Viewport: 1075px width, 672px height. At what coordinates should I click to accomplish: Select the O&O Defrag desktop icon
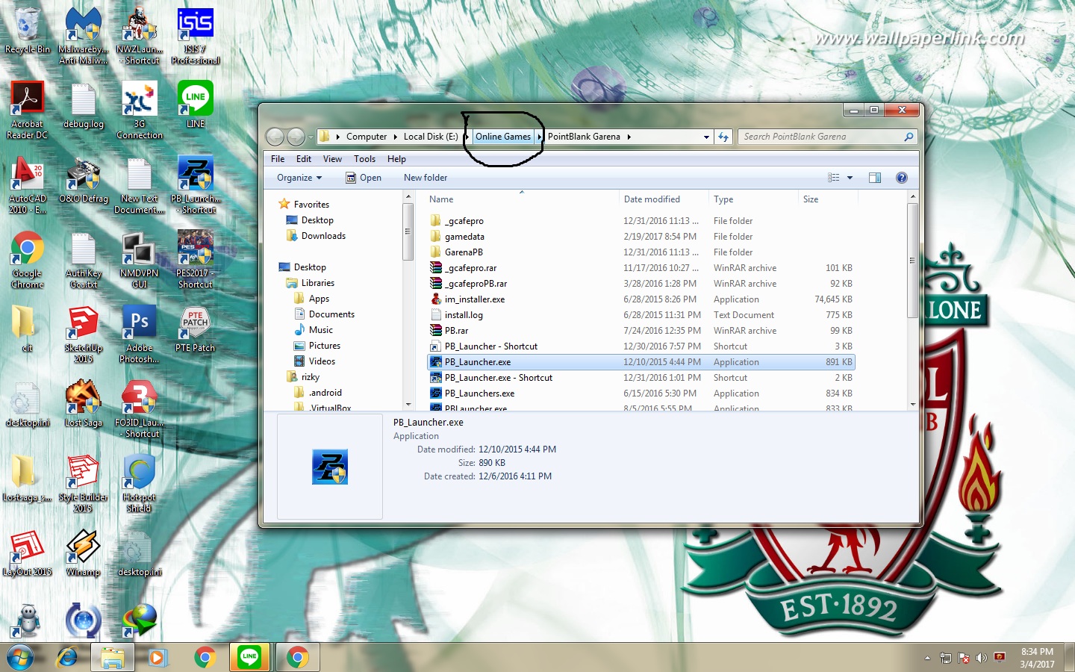(x=83, y=180)
